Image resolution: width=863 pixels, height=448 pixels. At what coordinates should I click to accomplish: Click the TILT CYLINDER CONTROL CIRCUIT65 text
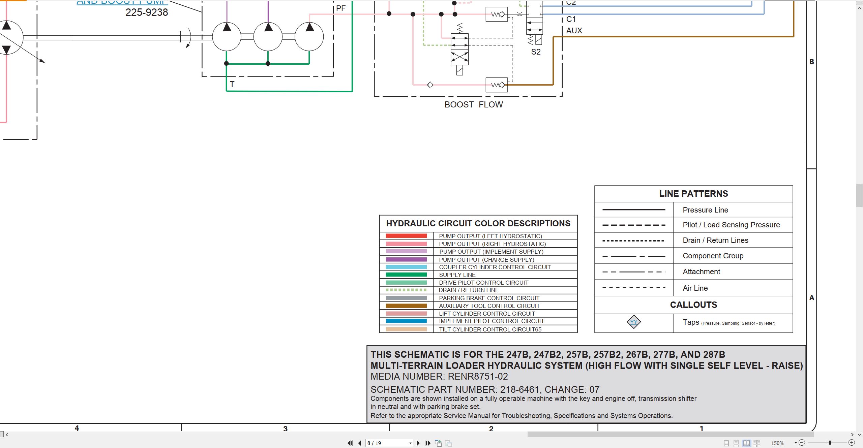click(x=490, y=329)
